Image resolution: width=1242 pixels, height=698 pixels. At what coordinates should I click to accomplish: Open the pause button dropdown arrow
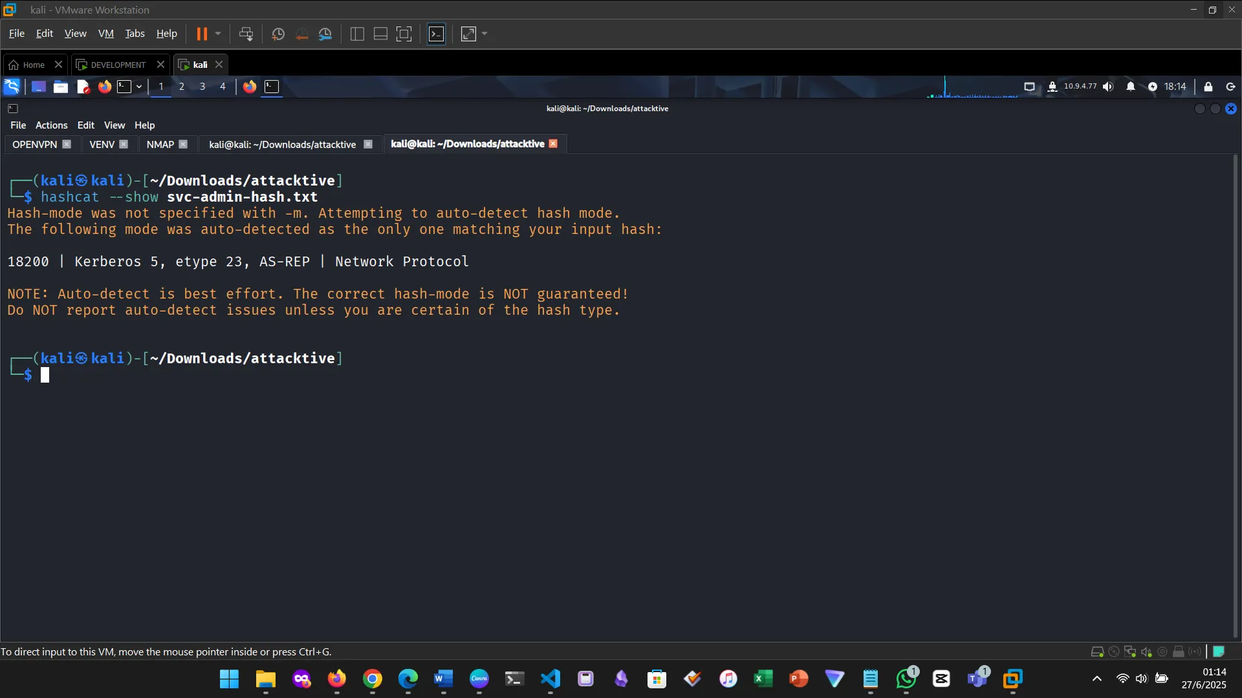tap(218, 34)
